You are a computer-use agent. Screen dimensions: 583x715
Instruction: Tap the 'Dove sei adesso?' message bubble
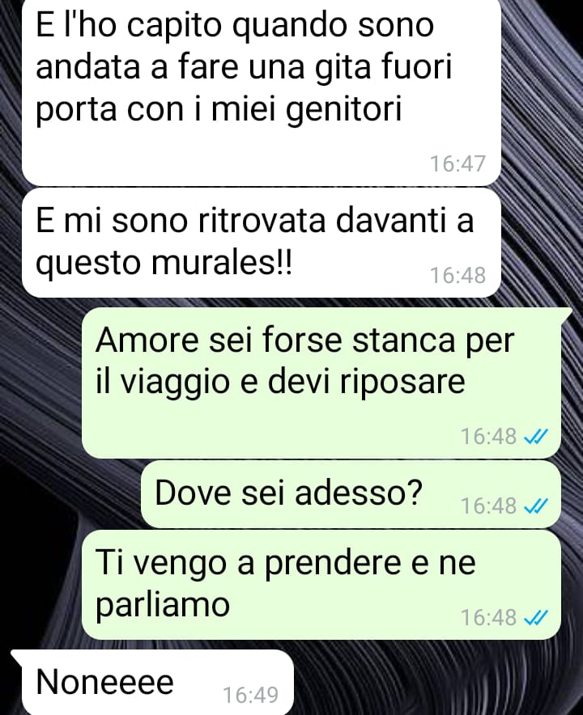click(x=351, y=494)
